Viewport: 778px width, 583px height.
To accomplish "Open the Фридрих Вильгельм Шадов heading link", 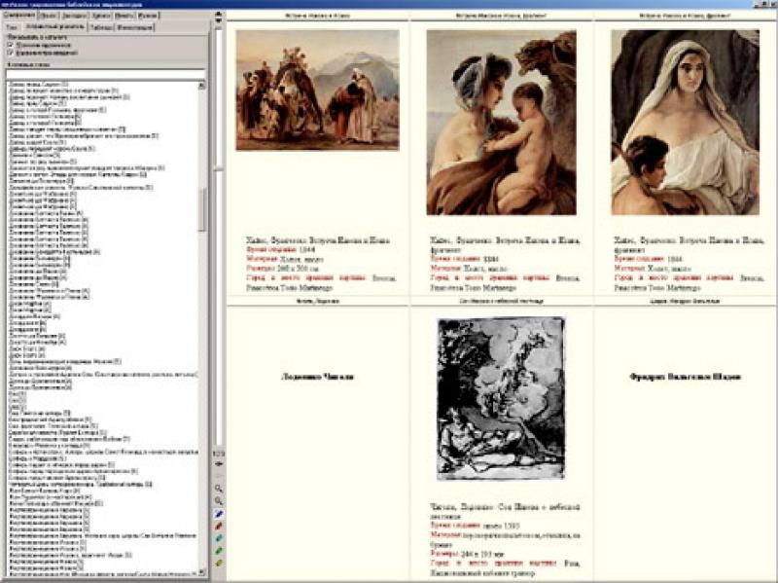I will click(685, 375).
